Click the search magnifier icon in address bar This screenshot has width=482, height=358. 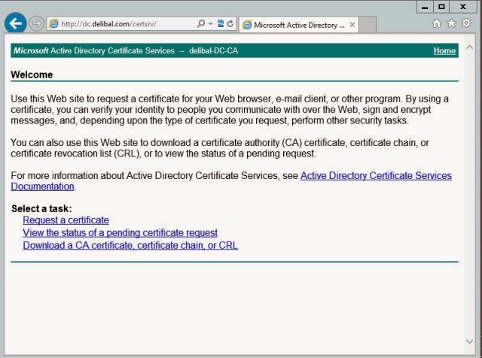(199, 24)
